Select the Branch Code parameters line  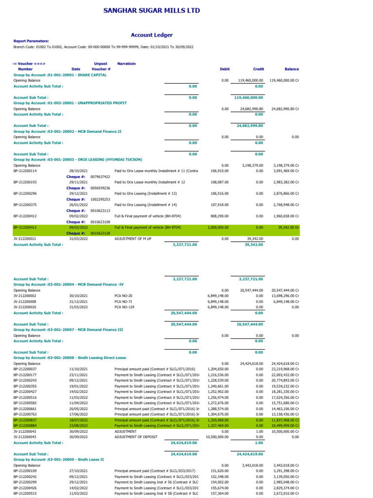click(x=103, y=47)
